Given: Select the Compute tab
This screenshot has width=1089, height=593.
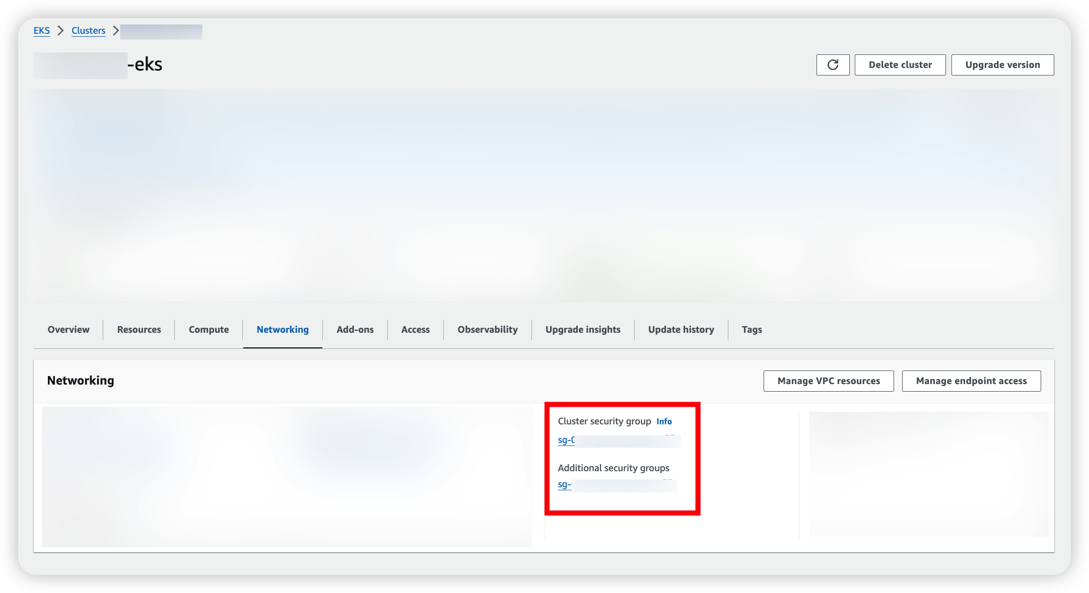Looking at the screenshot, I should click(x=209, y=330).
